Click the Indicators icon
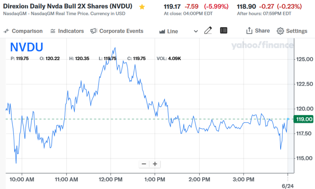315x189 pixels. coord(53,31)
